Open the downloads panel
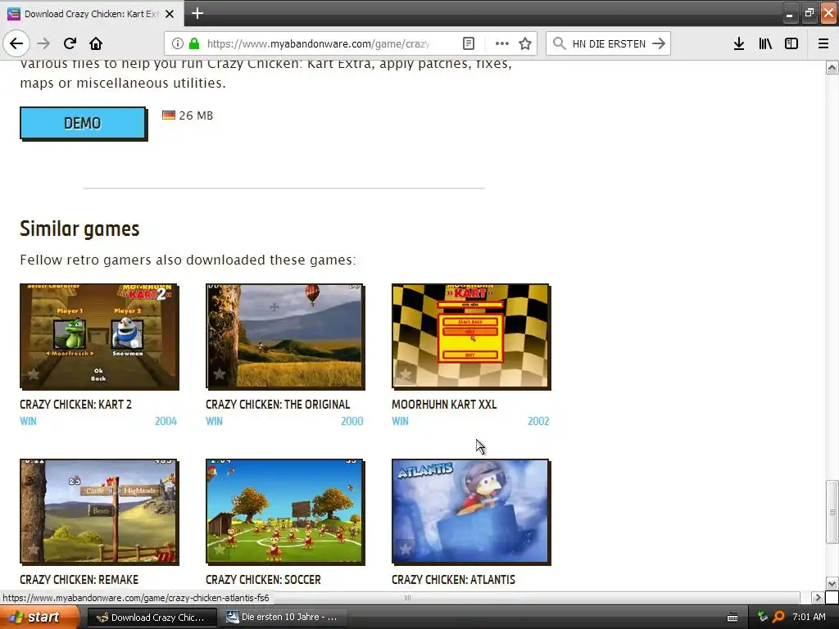 pyautogui.click(x=739, y=43)
